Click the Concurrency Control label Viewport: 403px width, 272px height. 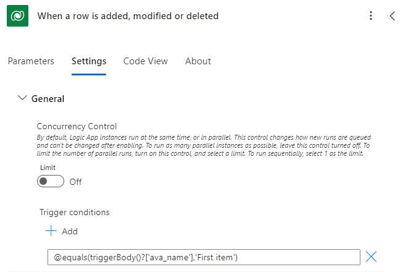click(x=77, y=126)
